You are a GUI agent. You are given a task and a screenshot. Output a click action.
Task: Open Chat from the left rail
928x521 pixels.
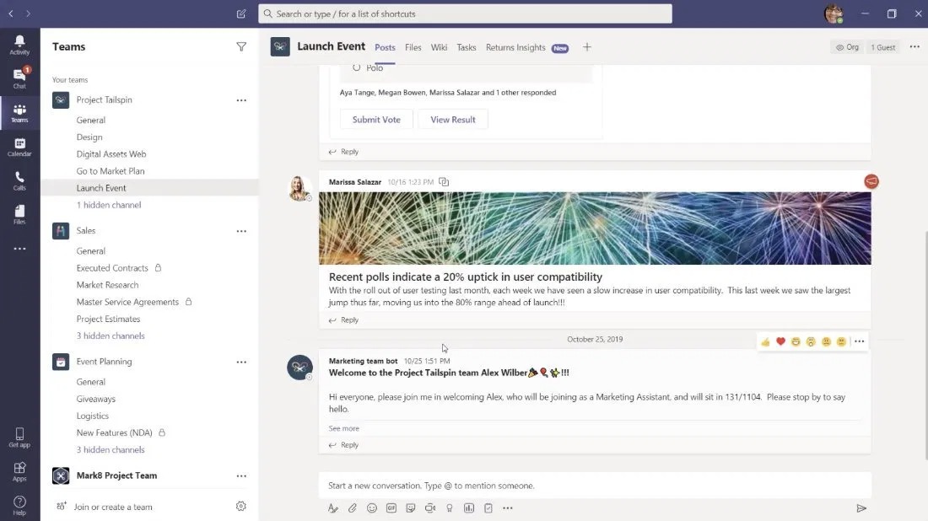19,78
